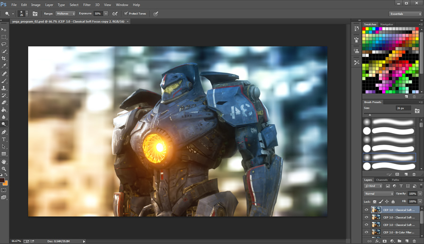Image resolution: width=424 pixels, height=244 pixels.
Task: Open the Fill dropdown arrow
Action: click(420, 201)
